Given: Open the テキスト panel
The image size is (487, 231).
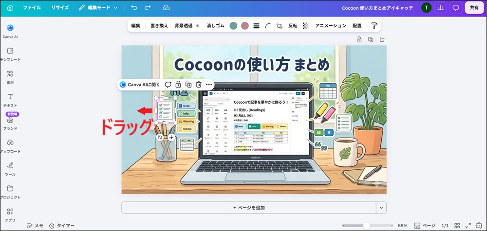Looking at the screenshot, I should click(10, 100).
